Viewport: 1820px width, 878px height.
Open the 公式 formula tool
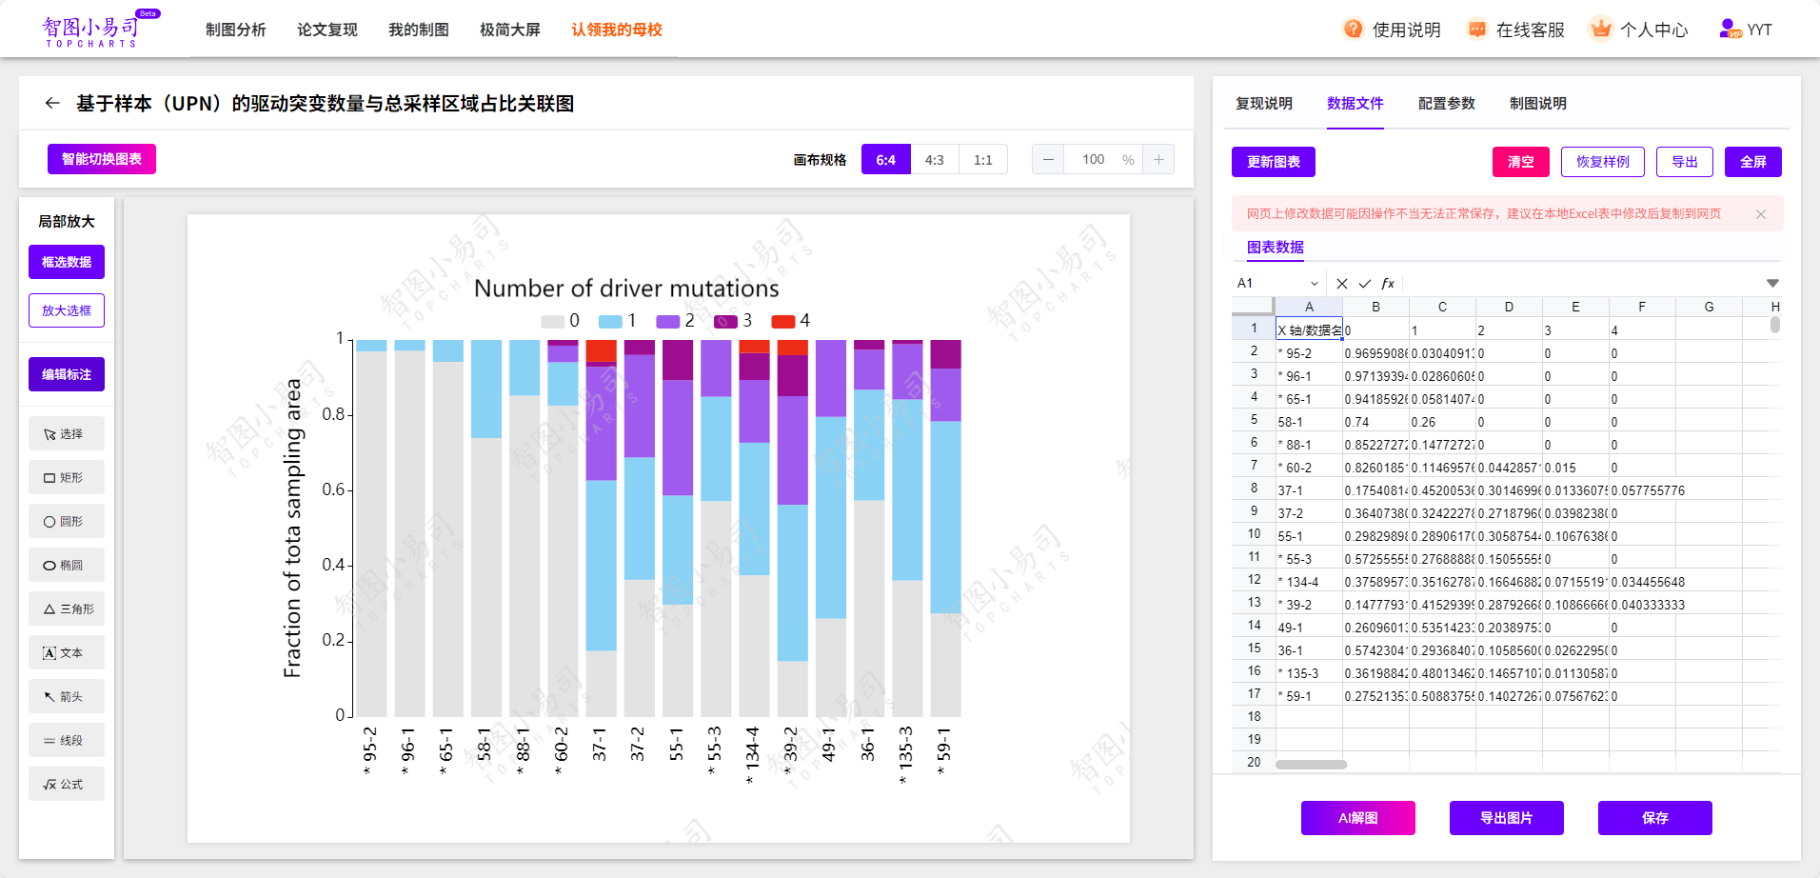coord(67,784)
